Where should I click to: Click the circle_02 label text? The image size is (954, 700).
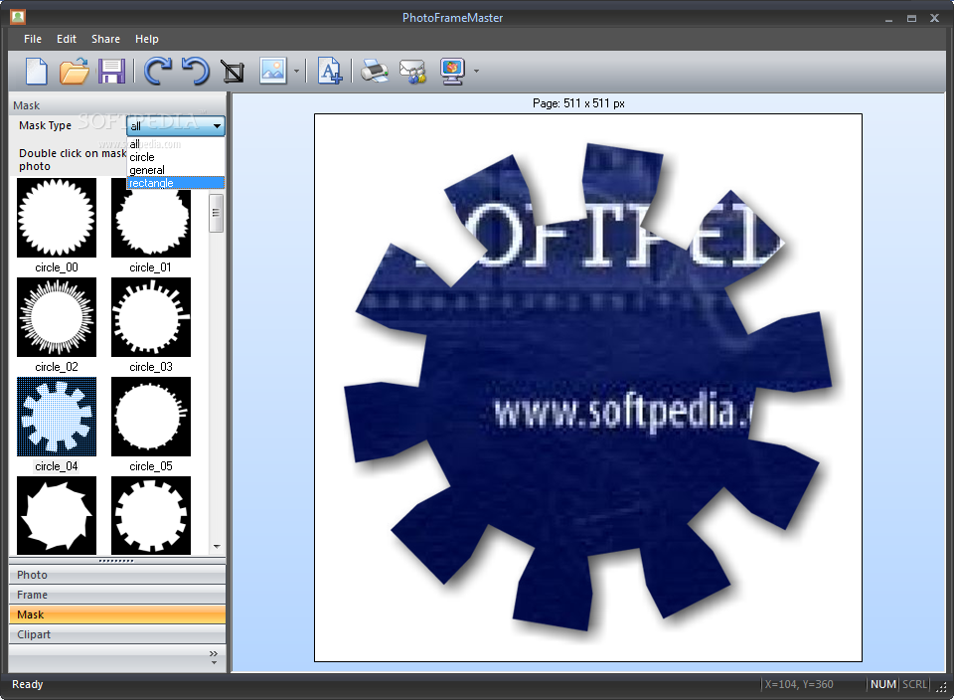[57, 367]
